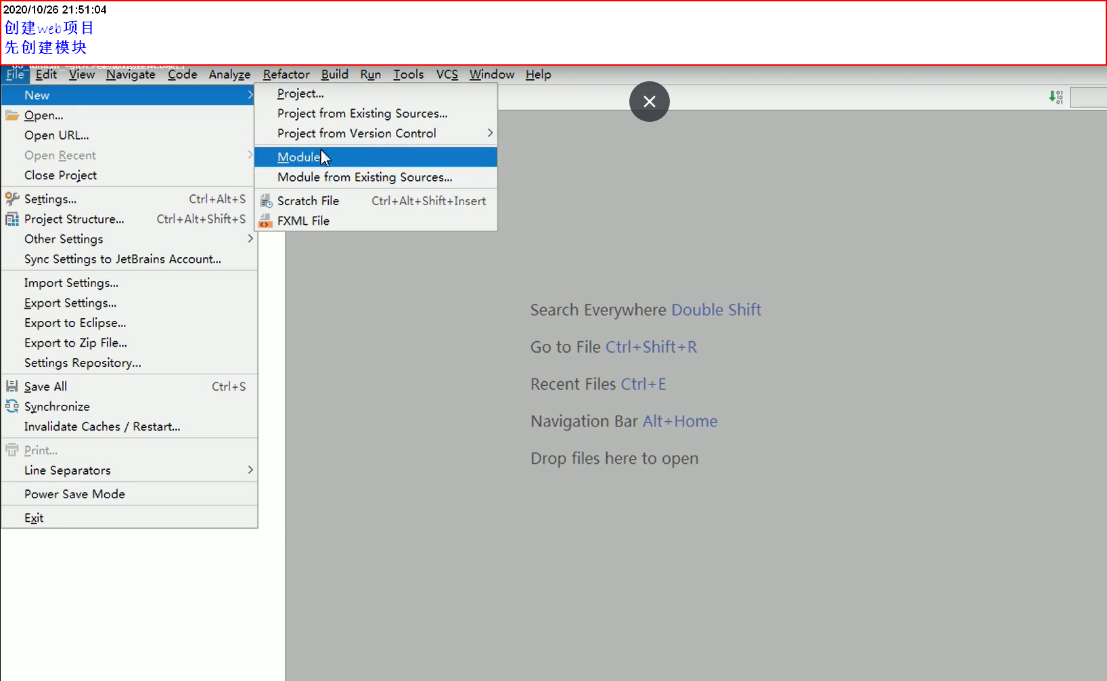
Task: Open the Help menu
Action: point(539,74)
